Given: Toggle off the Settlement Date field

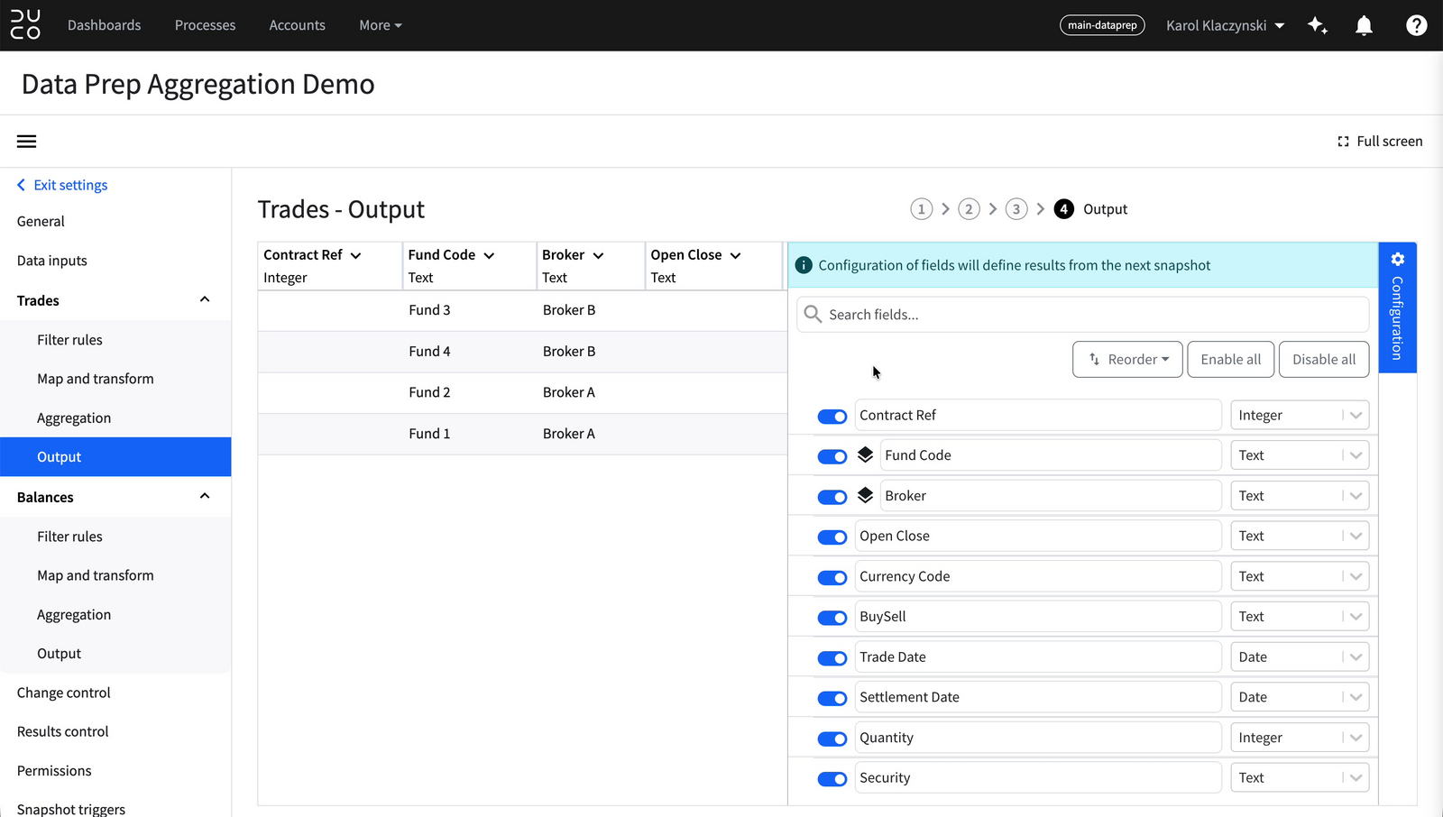Looking at the screenshot, I should (832, 698).
